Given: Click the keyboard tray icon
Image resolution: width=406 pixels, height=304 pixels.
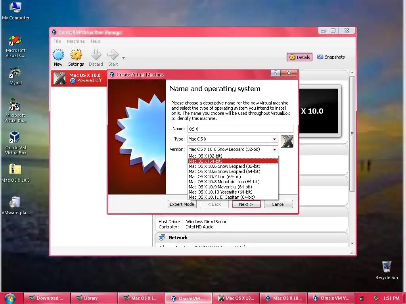Looking at the screenshot, I should (362, 298).
